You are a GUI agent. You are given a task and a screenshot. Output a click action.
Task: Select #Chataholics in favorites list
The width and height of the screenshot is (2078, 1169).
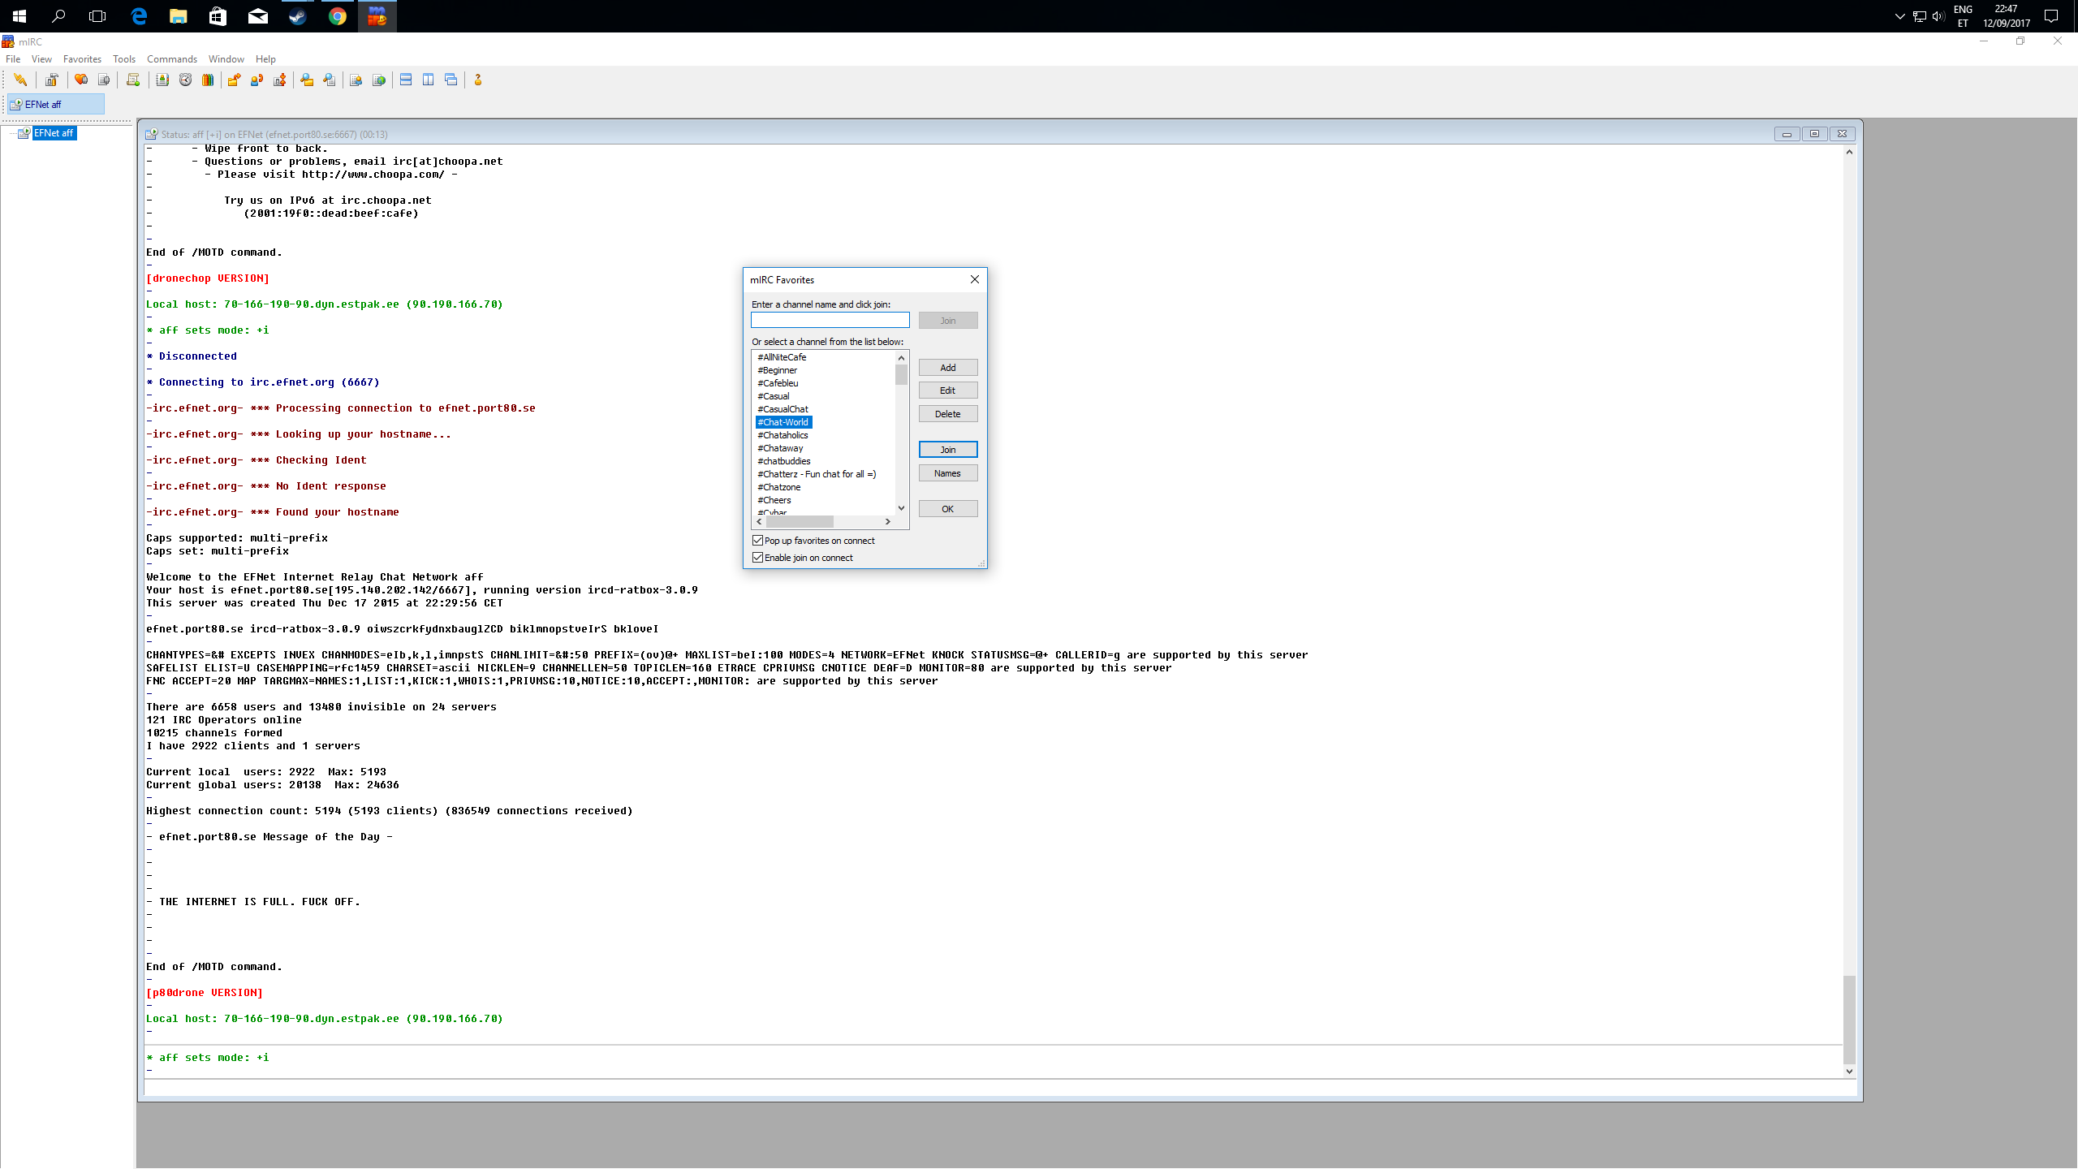pyautogui.click(x=782, y=435)
